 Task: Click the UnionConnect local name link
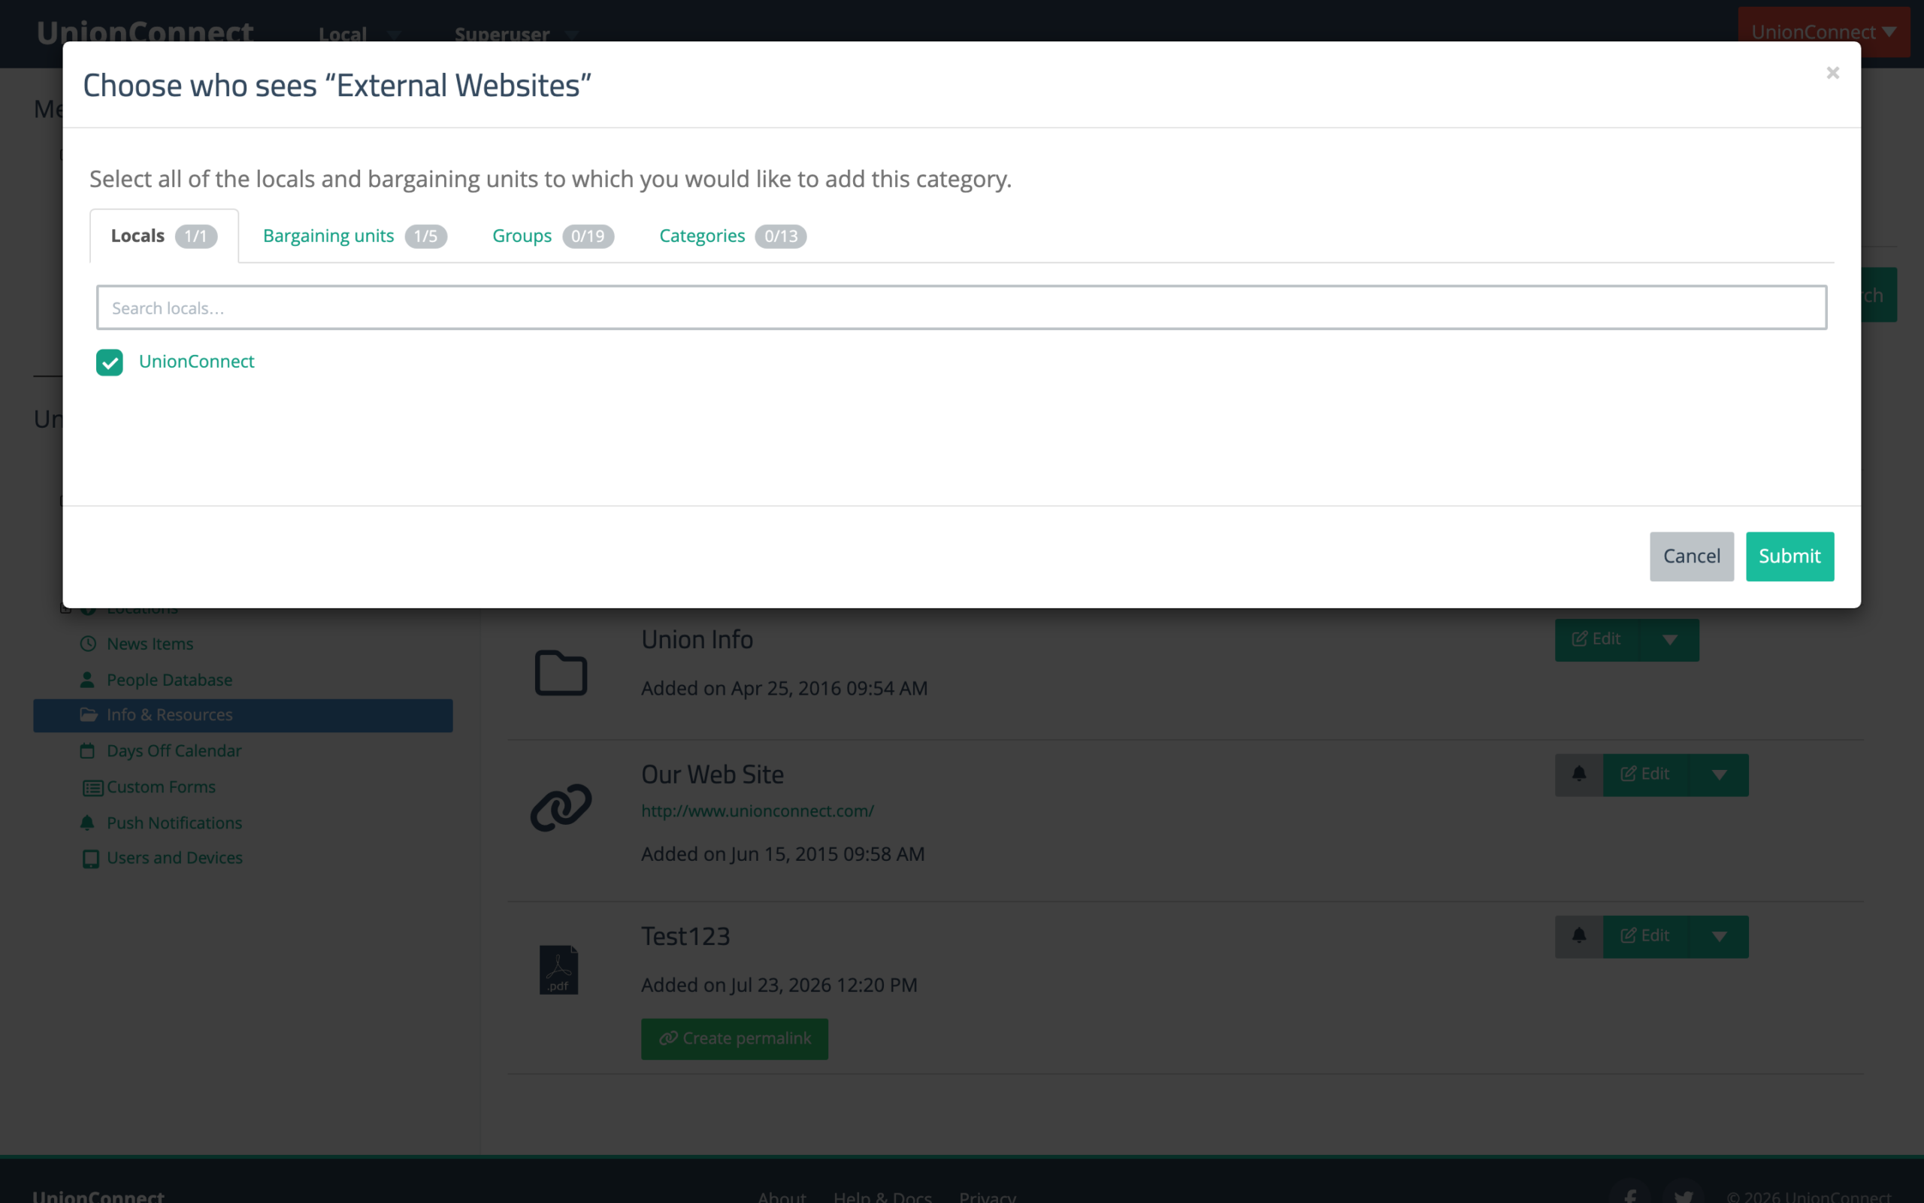click(x=196, y=361)
